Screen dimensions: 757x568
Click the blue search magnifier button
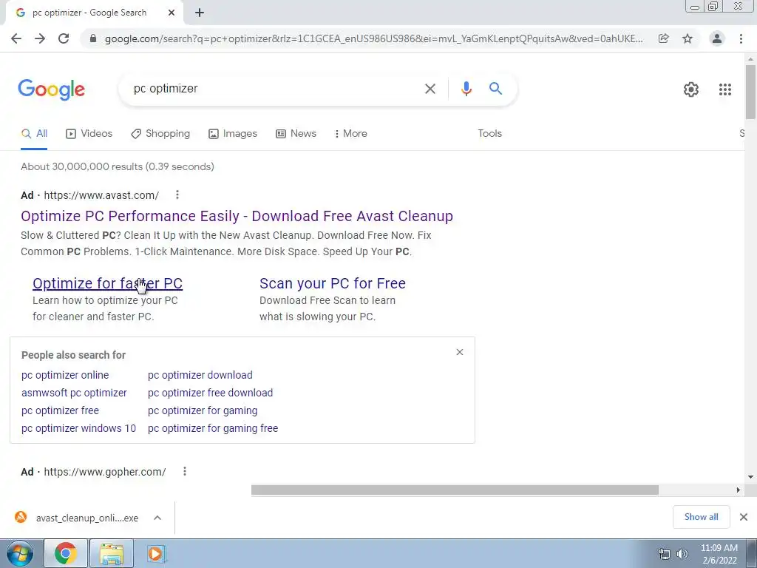pyautogui.click(x=495, y=89)
